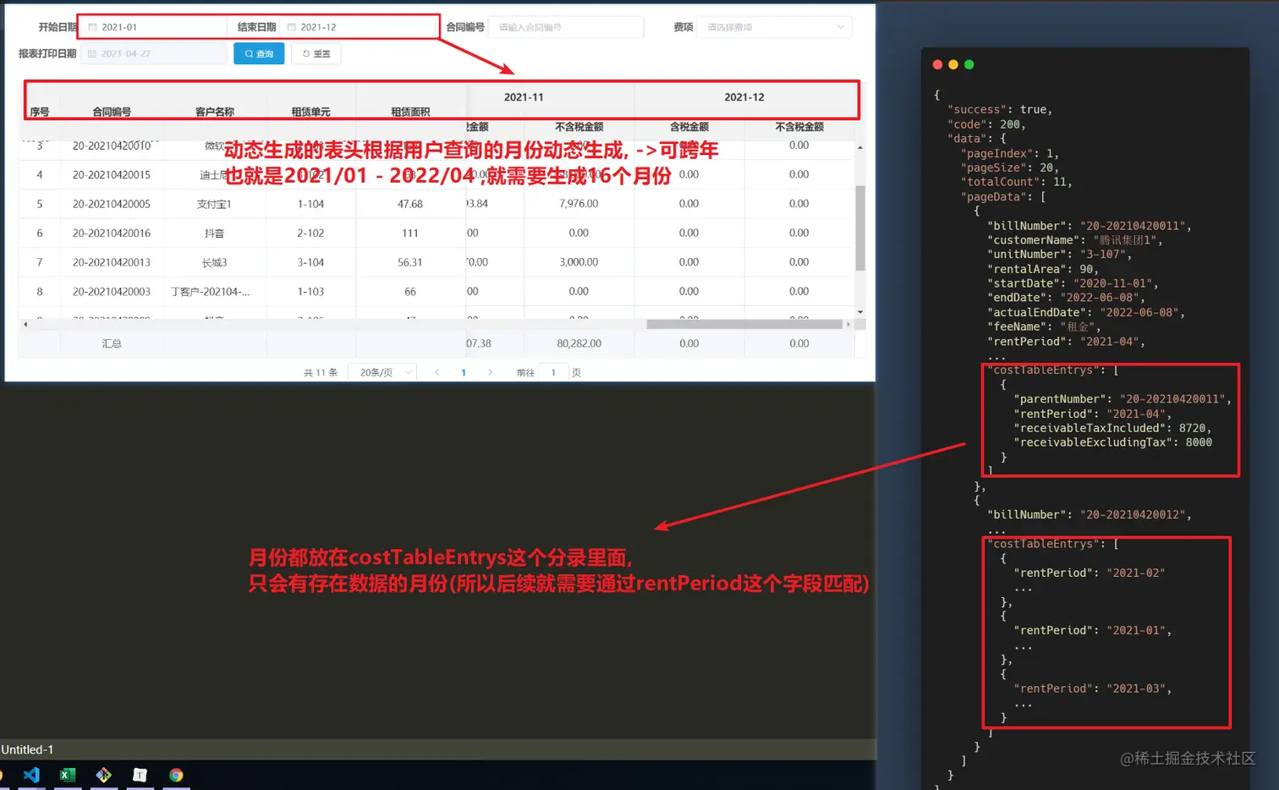Click contract number 20-20210420003

pyautogui.click(x=112, y=292)
